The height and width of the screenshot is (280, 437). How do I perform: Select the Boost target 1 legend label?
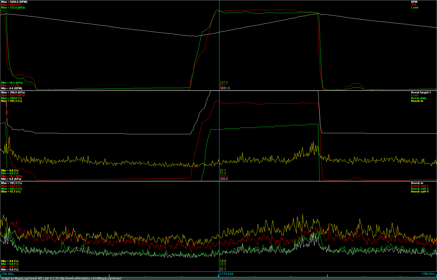[x=421, y=93]
